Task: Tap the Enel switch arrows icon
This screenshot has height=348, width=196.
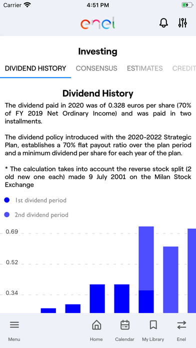Action: pyautogui.click(x=181, y=325)
